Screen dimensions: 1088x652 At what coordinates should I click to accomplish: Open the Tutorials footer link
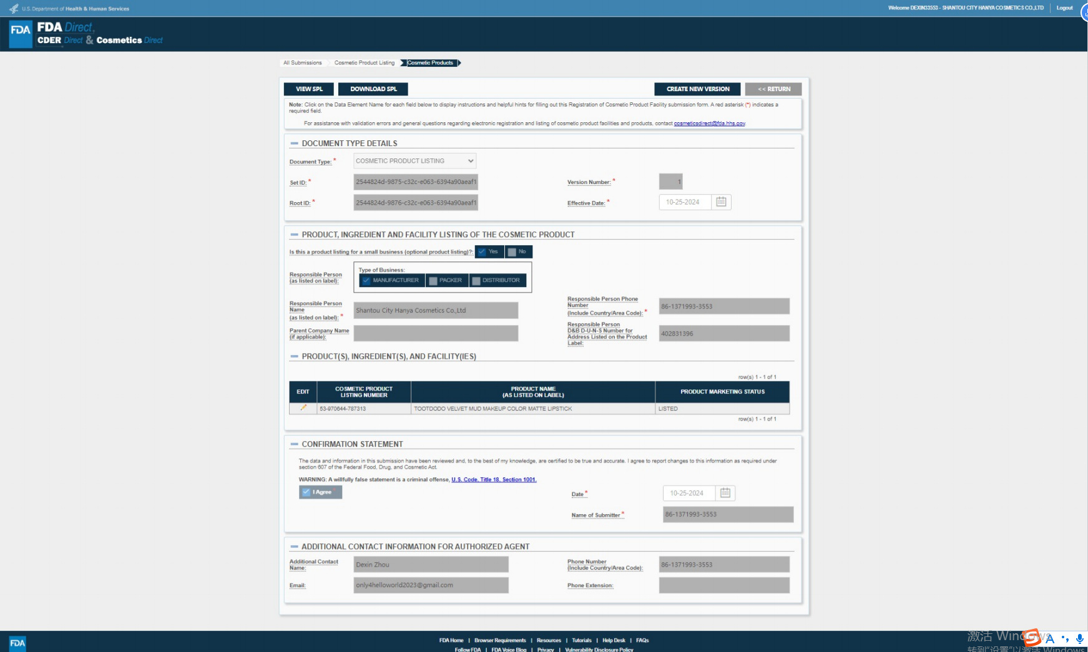[582, 641]
